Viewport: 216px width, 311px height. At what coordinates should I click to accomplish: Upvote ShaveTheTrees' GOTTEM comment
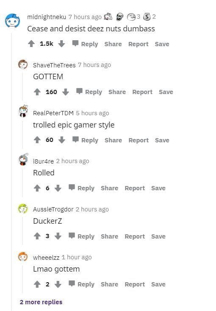pyautogui.click(x=37, y=92)
